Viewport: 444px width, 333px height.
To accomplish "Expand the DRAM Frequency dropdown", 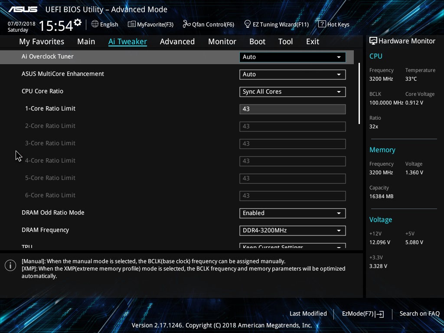I will click(x=293, y=231).
